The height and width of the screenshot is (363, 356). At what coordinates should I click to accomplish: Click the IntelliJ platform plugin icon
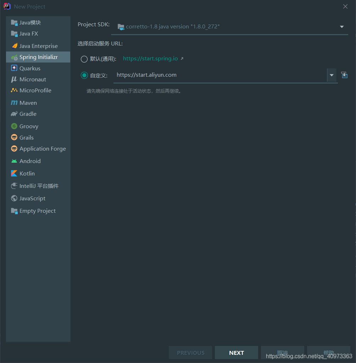(x=14, y=186)
